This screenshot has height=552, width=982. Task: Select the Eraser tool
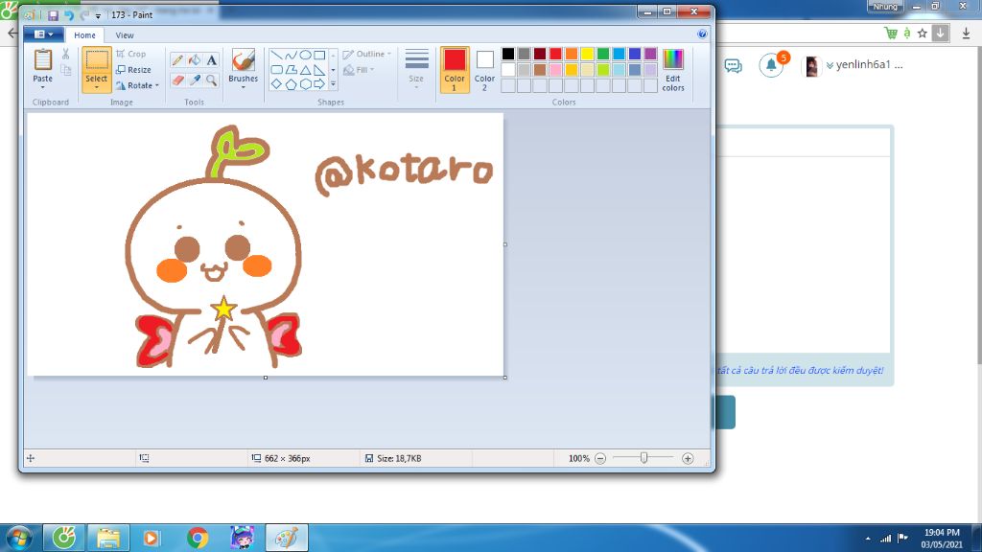(x=177, y=80)
